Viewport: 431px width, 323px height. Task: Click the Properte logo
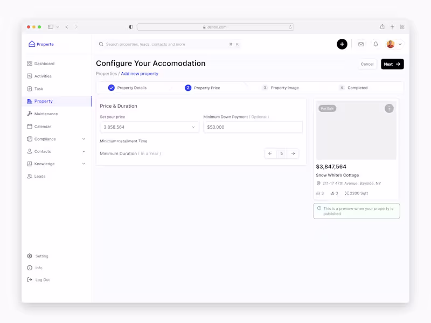point(41,44)
